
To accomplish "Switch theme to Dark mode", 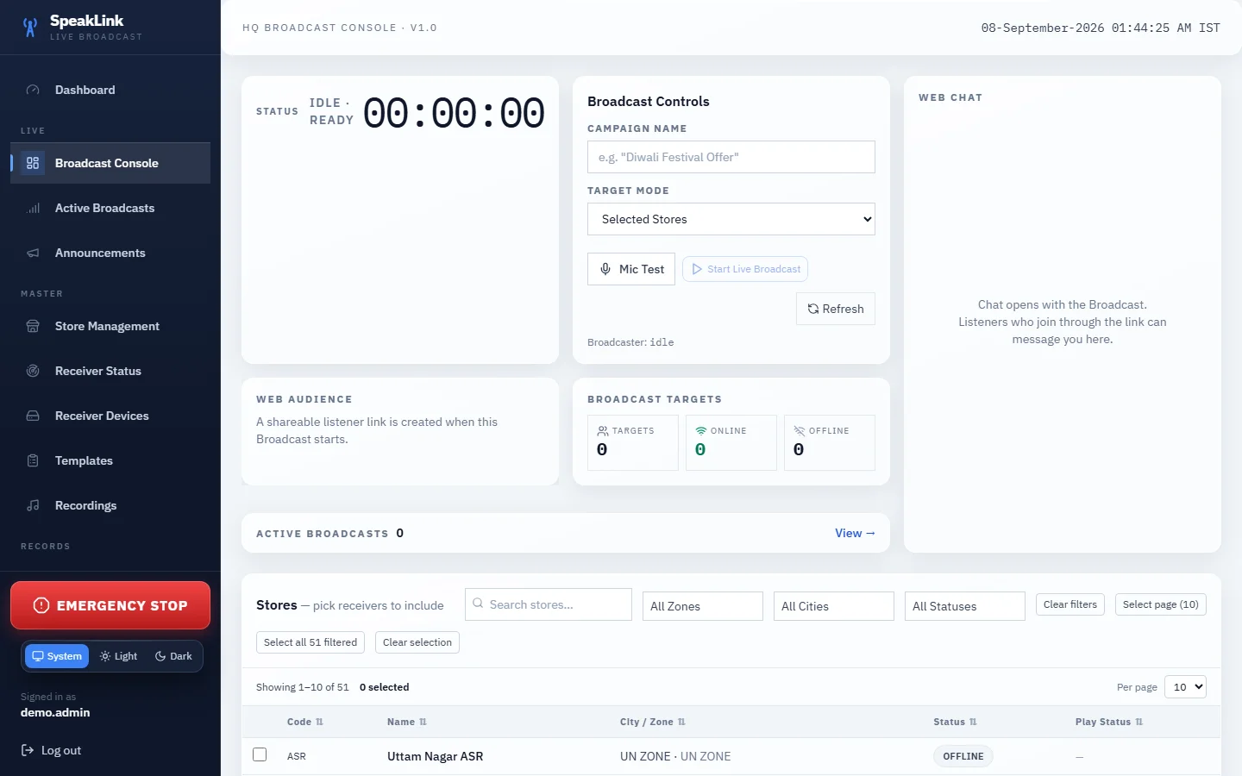I will point(173,656).
